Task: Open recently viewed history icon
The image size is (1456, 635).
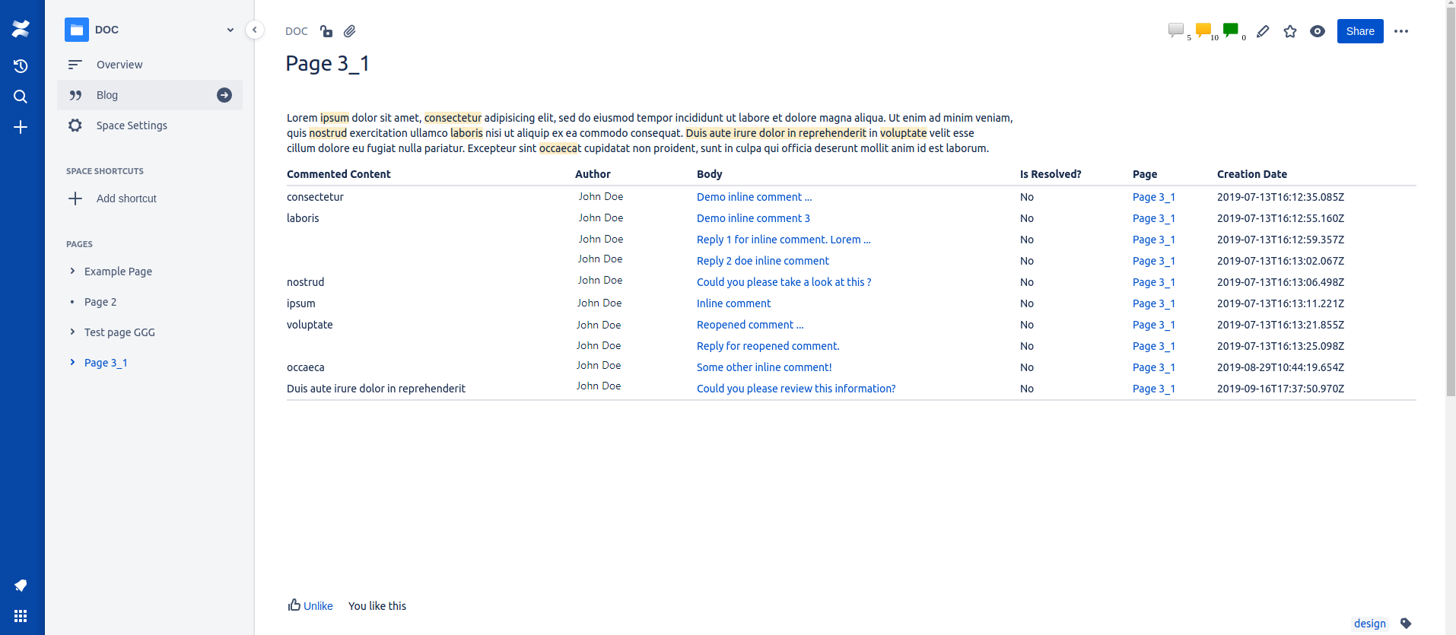Action: [21, 66]
